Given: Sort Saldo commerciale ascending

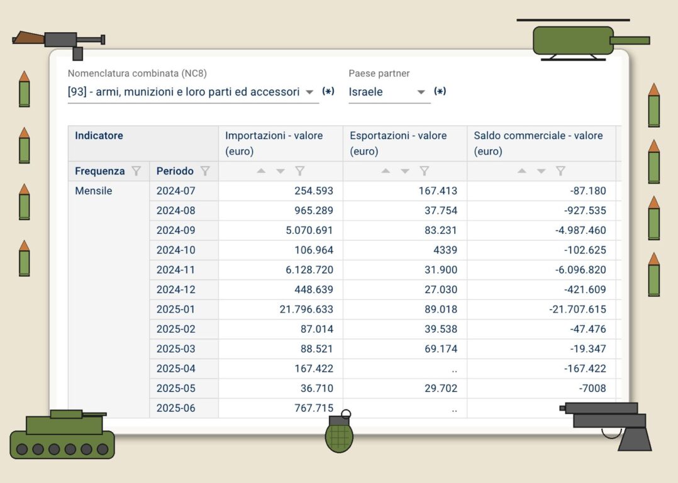Looking at the screenshot, I should 521,171.
